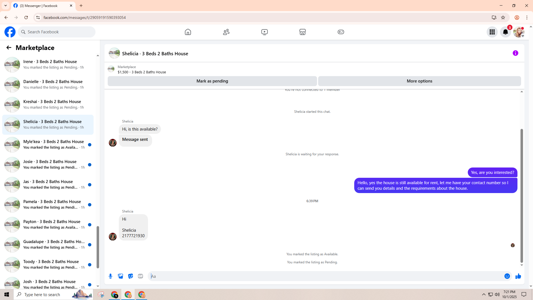
Task: Show hidden system tray icons
Action: (x=484, y=294)
